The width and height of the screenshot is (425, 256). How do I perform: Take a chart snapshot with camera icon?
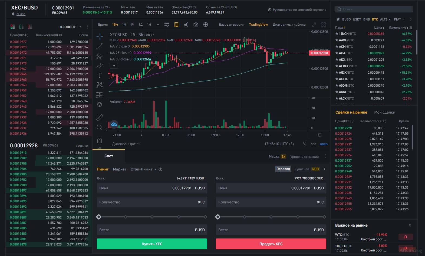coord(196,25)
